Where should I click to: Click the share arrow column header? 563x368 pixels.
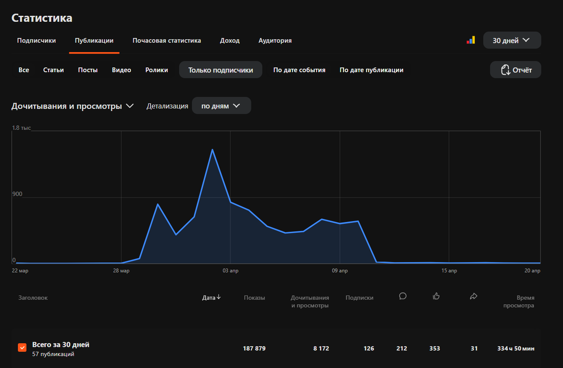pyautogui.click(x=473, y=296)
